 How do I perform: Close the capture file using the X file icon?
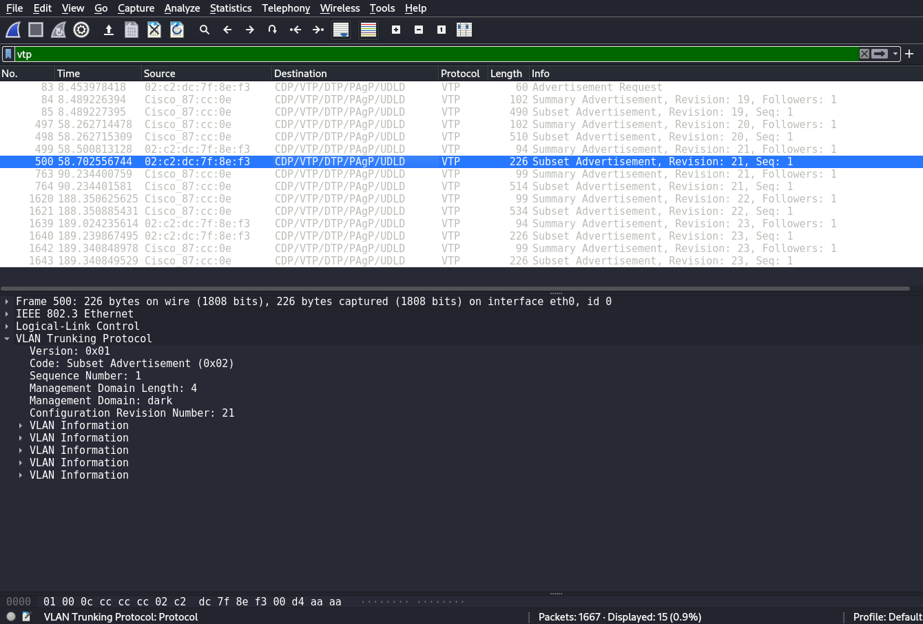(154, 30)
